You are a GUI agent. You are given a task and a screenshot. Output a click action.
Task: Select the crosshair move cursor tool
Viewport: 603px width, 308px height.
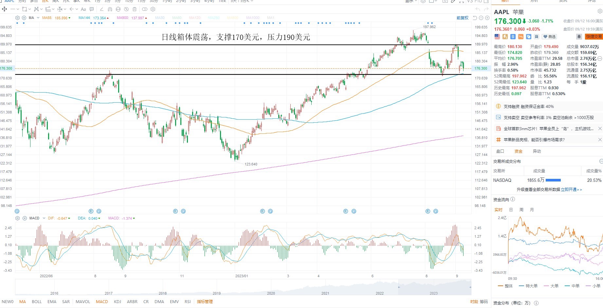tap(5, 9)
